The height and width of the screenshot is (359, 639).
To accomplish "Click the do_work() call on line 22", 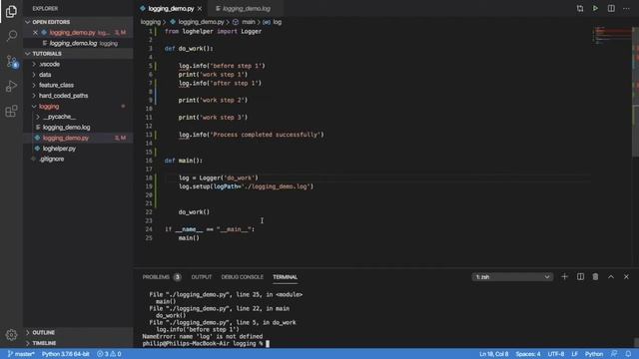I will [194, 212].
